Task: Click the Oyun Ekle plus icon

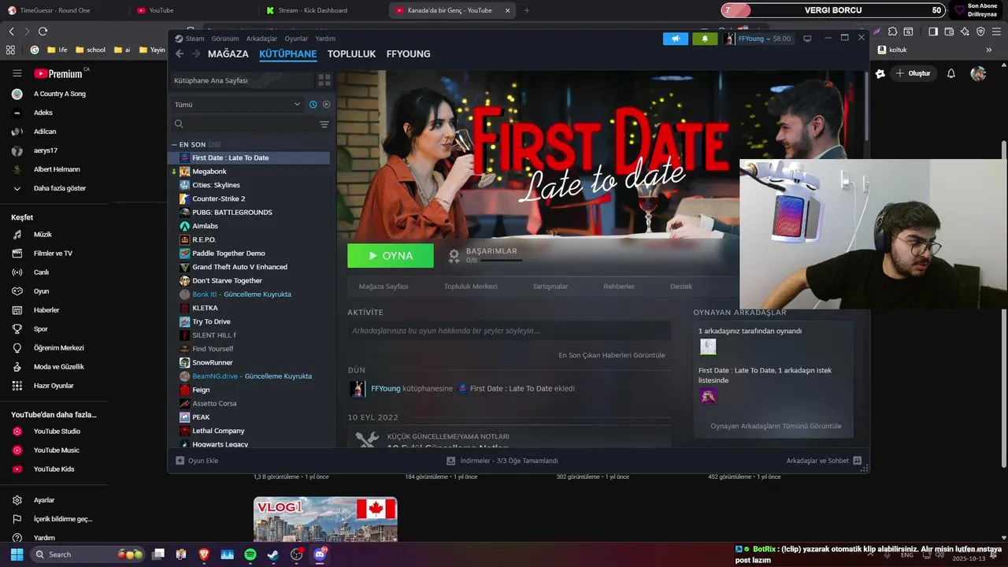Action: (x=180, y=461)
